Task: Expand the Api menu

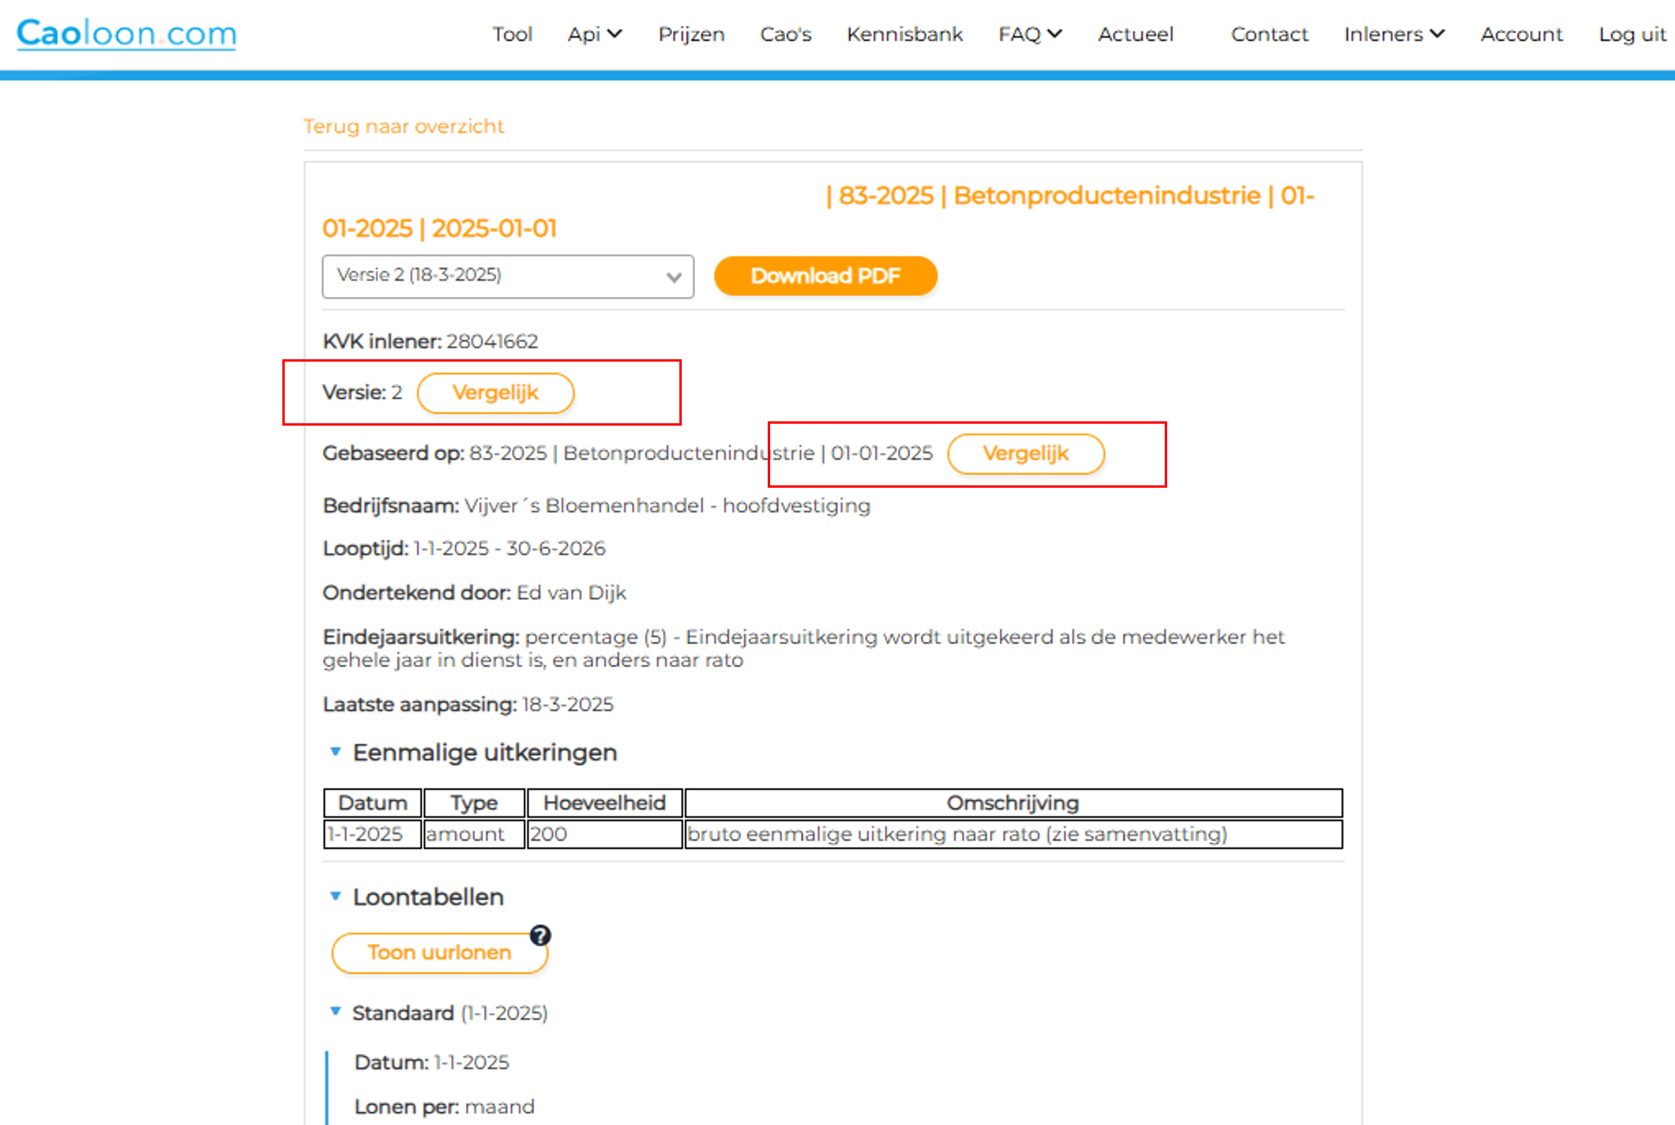Action: tap(594, 34)
